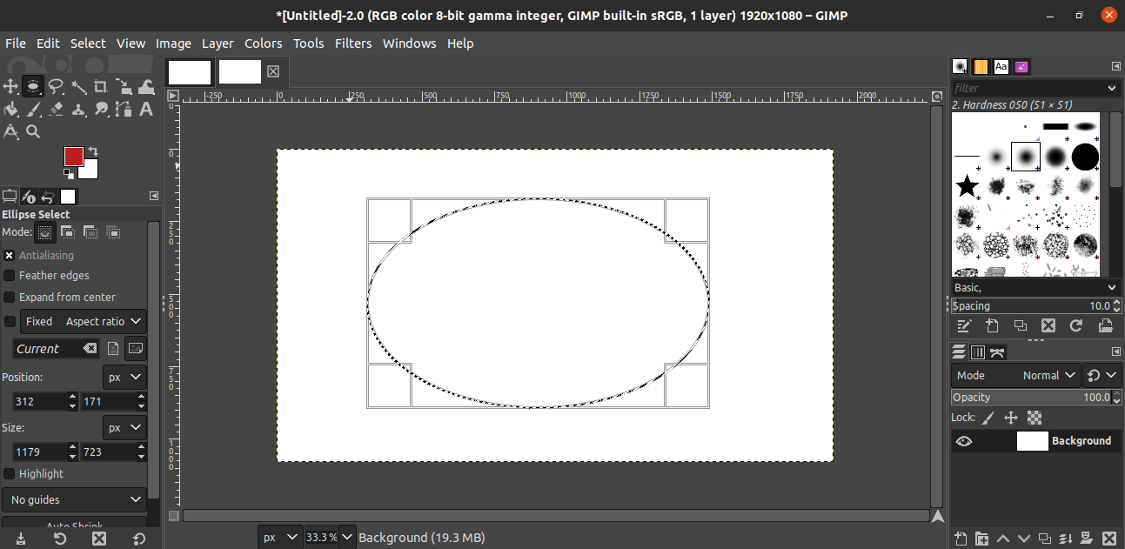This screenshot has height=549, width=1125.
Task: Select the Clone stamp tool
Action: [x=78, y=109]
